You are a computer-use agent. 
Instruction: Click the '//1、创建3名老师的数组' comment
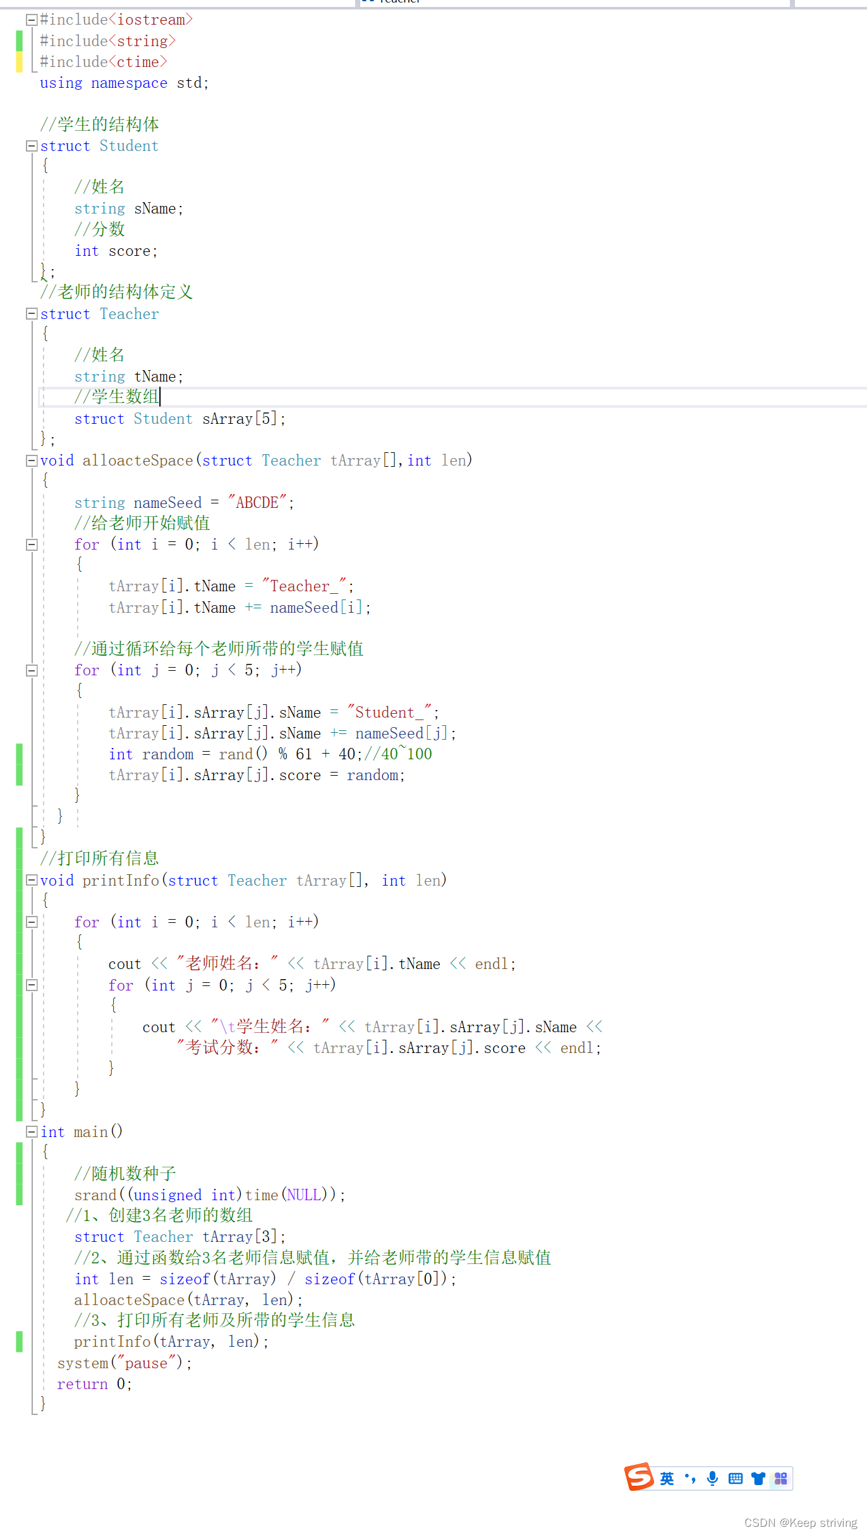pos(159,1215)
